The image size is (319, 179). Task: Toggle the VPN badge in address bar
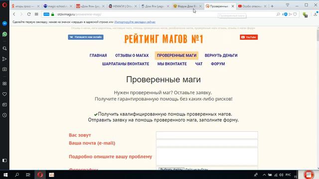(46, 14)
